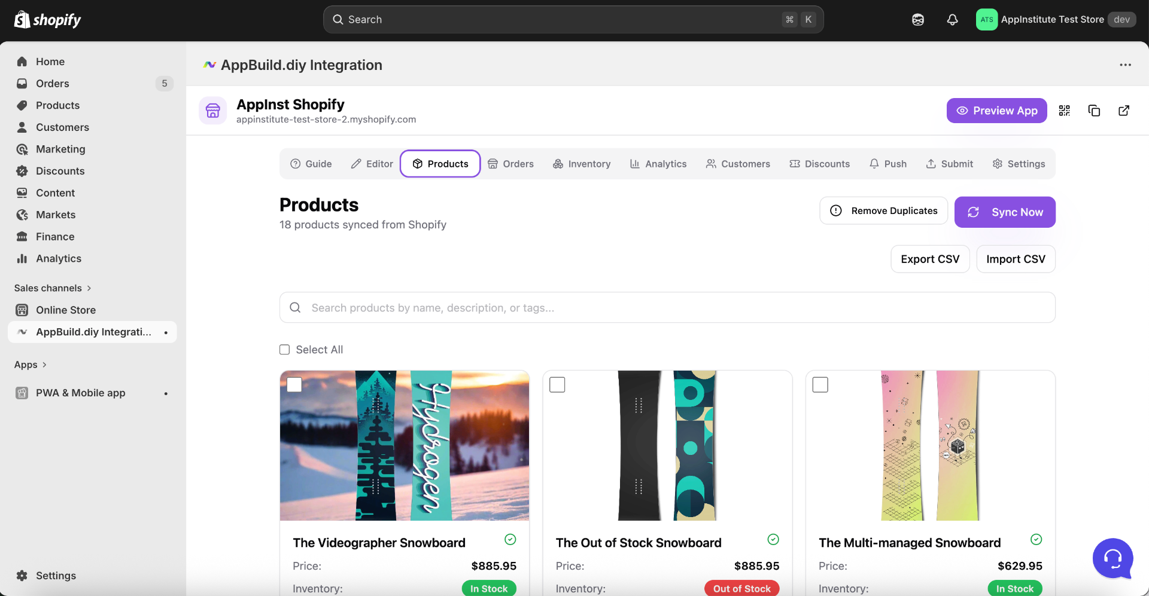The image size is (1149, 596).
Task: Click the Videographer Snowboard synced check icon
Action: tap(510, 540)
